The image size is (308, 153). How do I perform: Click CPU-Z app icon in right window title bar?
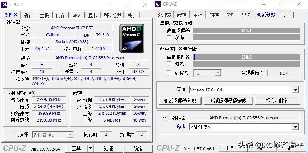(x=158, y=4)
